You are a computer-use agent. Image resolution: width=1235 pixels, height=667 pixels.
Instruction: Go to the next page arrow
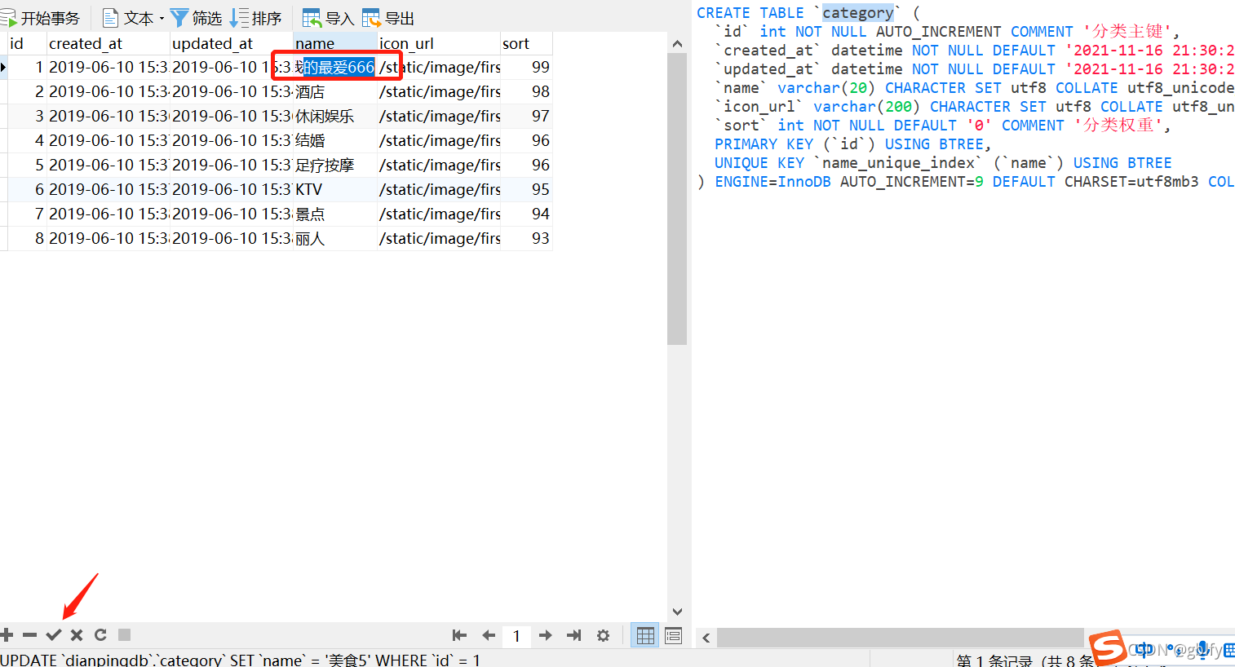point(546,635)
